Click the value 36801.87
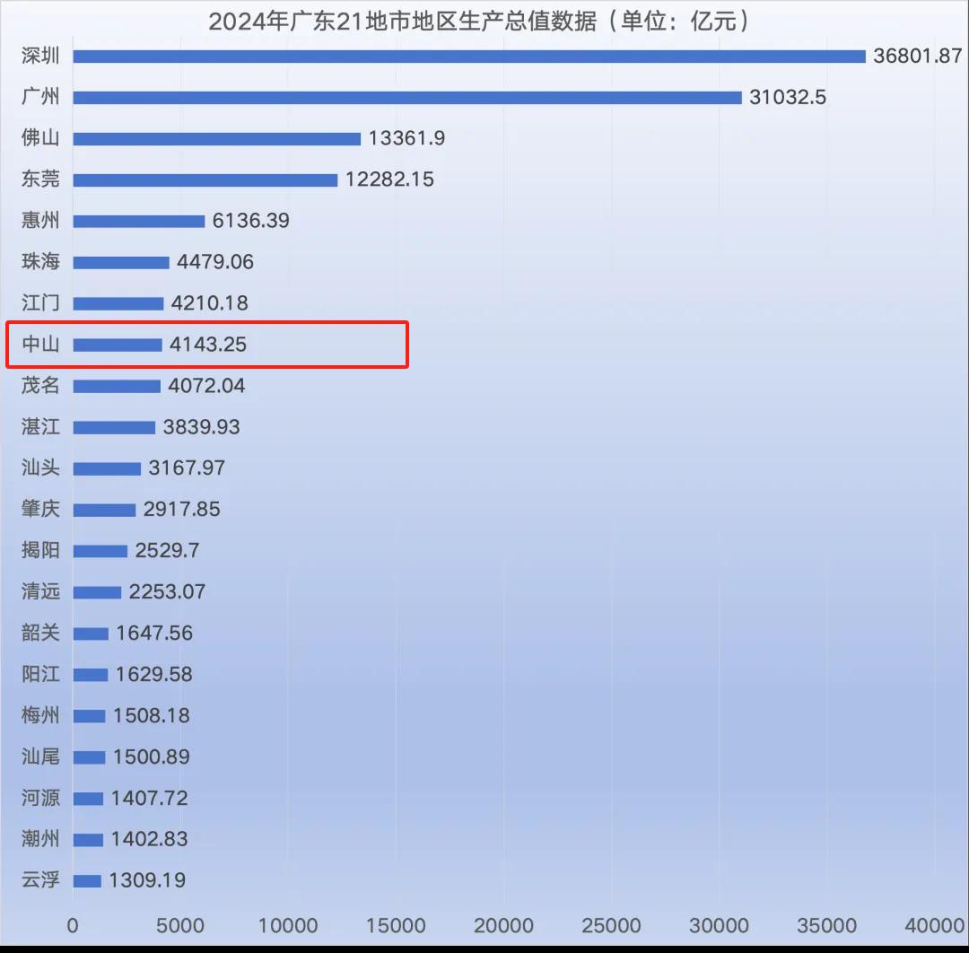Viewport: 969px width, 953px height. click(x=918, y=56)
